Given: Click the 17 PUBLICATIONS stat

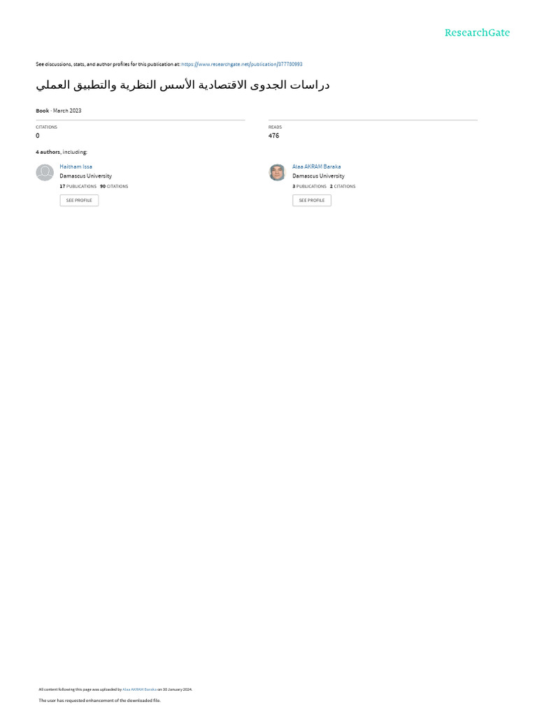Looking at the screenshot, I should point(78,186).
